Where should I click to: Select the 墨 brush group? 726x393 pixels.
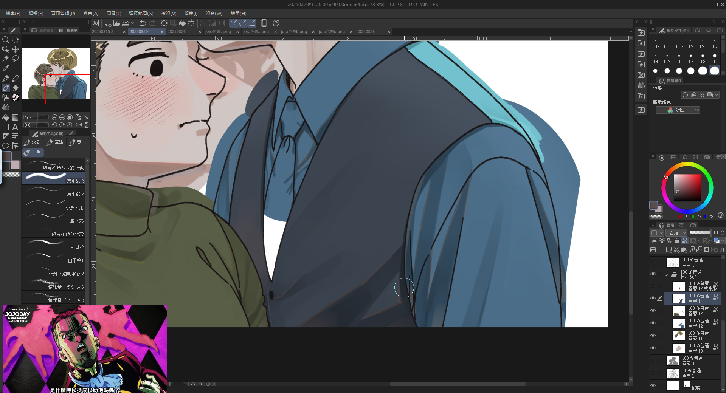tap(77, 142)
